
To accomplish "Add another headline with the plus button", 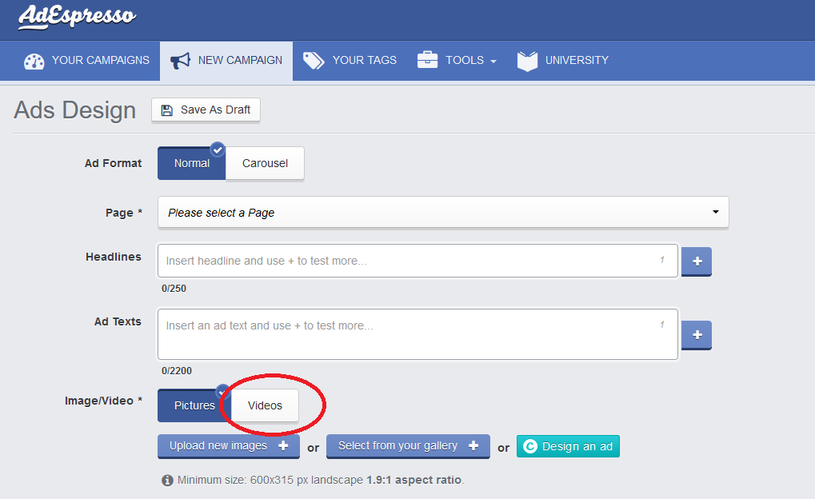I will [x=697, y=261].
